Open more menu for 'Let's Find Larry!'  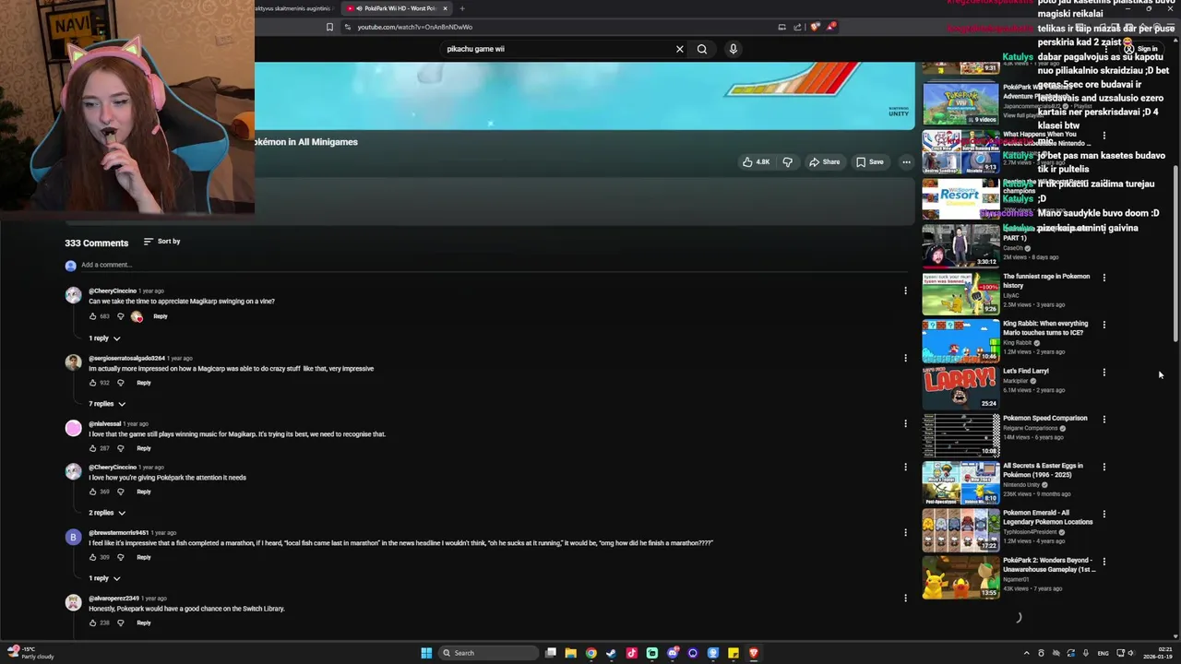[1104, 373]
